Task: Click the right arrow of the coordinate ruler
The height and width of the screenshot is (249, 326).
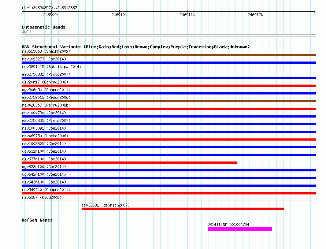Action: pyautogui.click(x=314, y=11)
